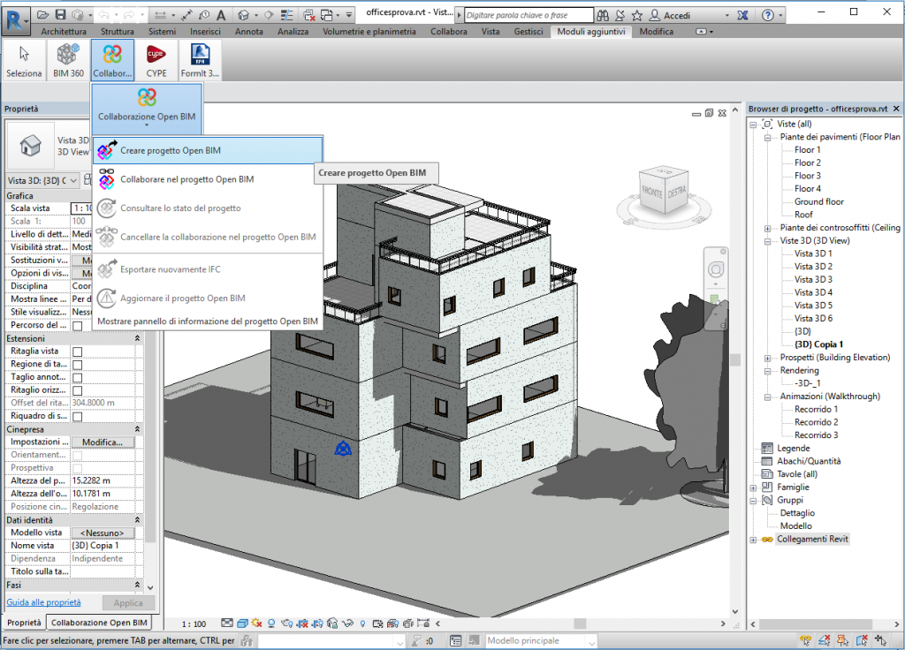Click the properties panel vertical scrollbar
This screenshot has height=650, width=905.
[x=149, y=397]
